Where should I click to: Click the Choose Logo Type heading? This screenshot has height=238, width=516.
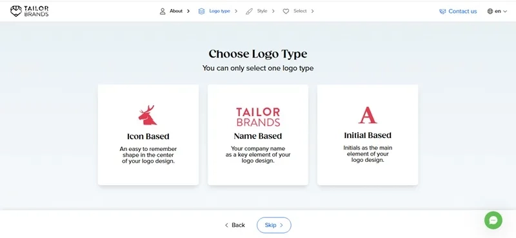coord(258,54)
